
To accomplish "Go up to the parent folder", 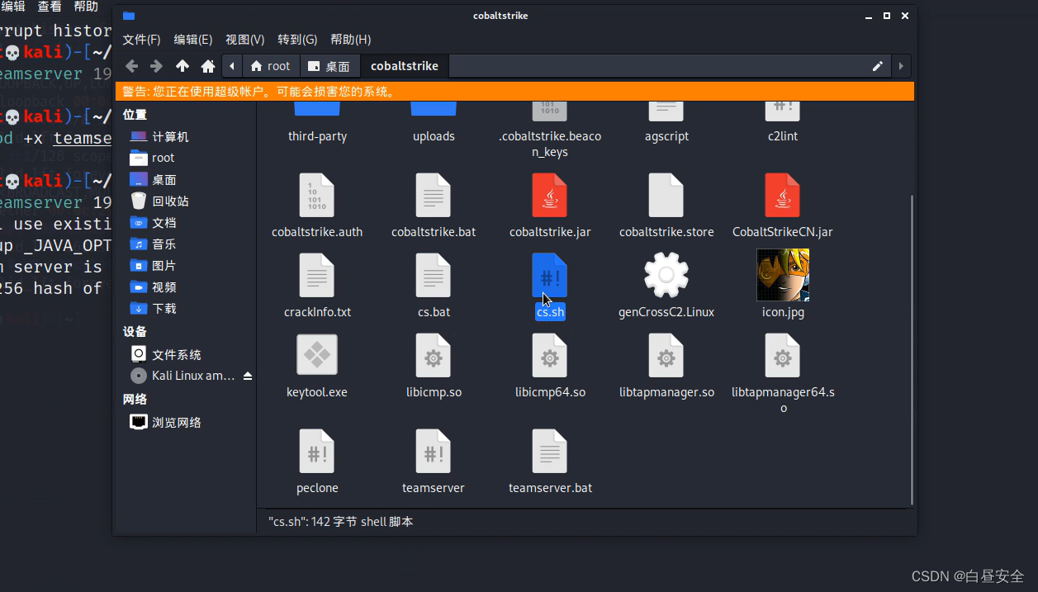I will [x=182, y=66].
